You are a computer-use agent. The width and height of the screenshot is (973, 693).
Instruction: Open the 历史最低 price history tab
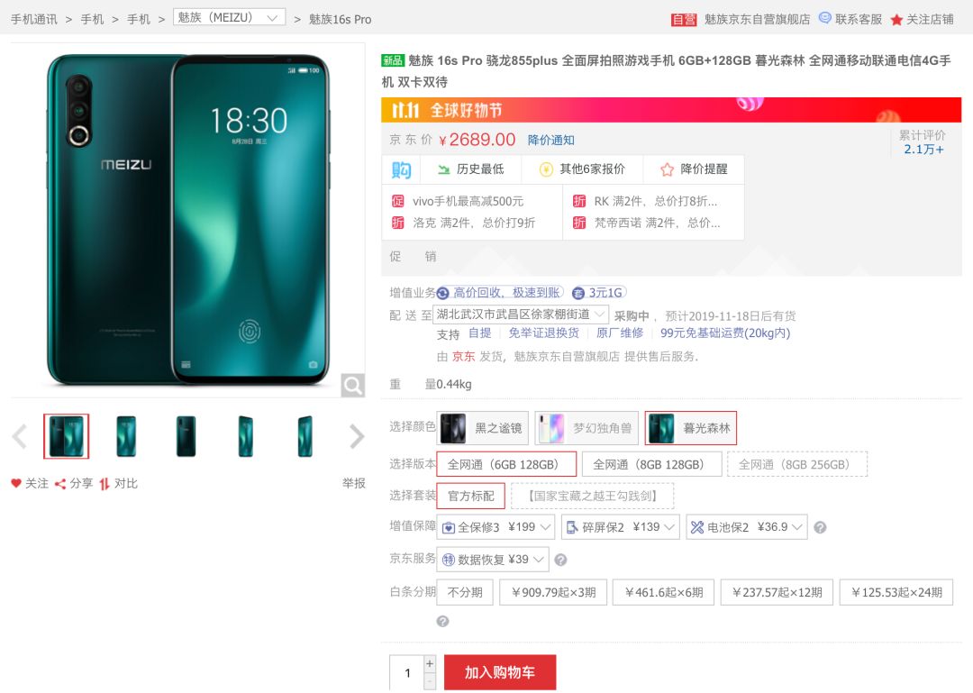(x=471, y=169)
